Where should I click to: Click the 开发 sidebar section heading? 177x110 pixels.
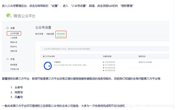[x=12, y=59]
